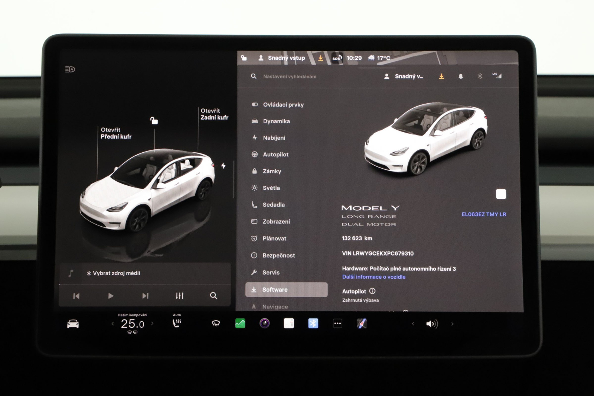Increase cabin temperature with right arrow
Image resolution: width=594 pixels, height=396 pixels.
(x=152, y=324)
